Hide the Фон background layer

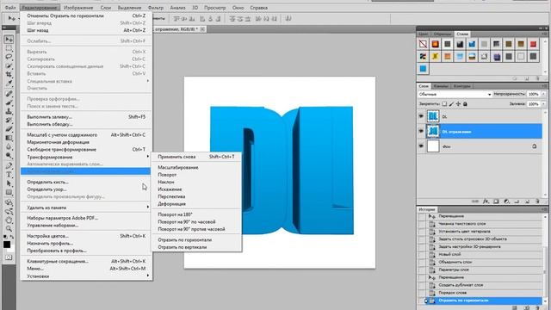click(x=421, y=146)
